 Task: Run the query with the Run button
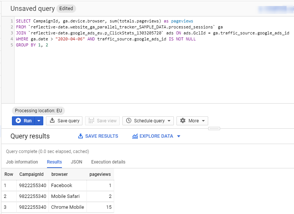click(24, 121)
